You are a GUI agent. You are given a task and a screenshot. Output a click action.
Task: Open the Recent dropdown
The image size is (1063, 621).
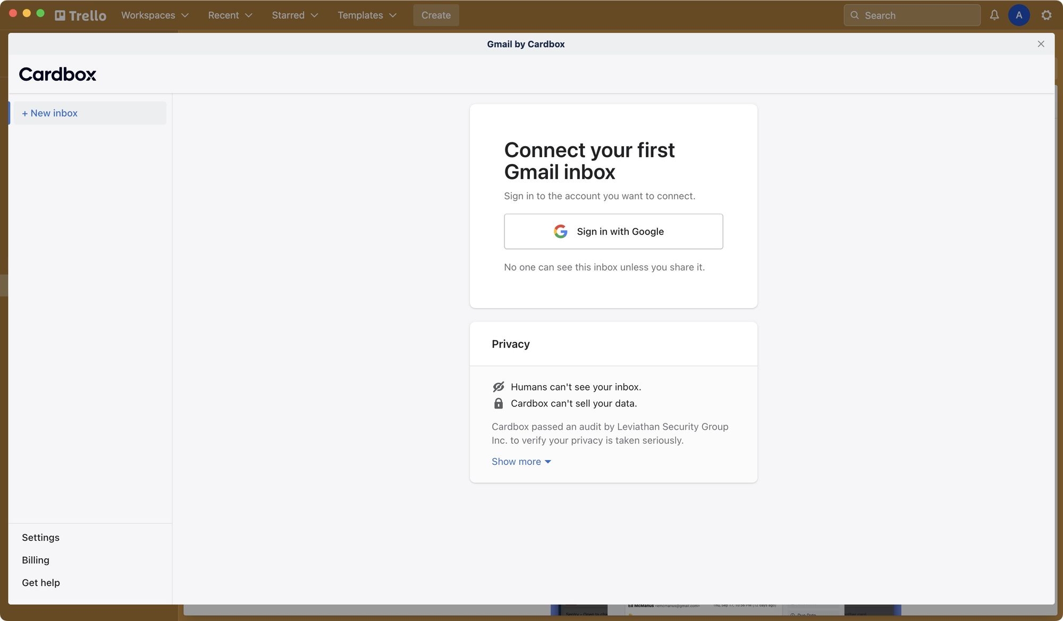point(230,15)
